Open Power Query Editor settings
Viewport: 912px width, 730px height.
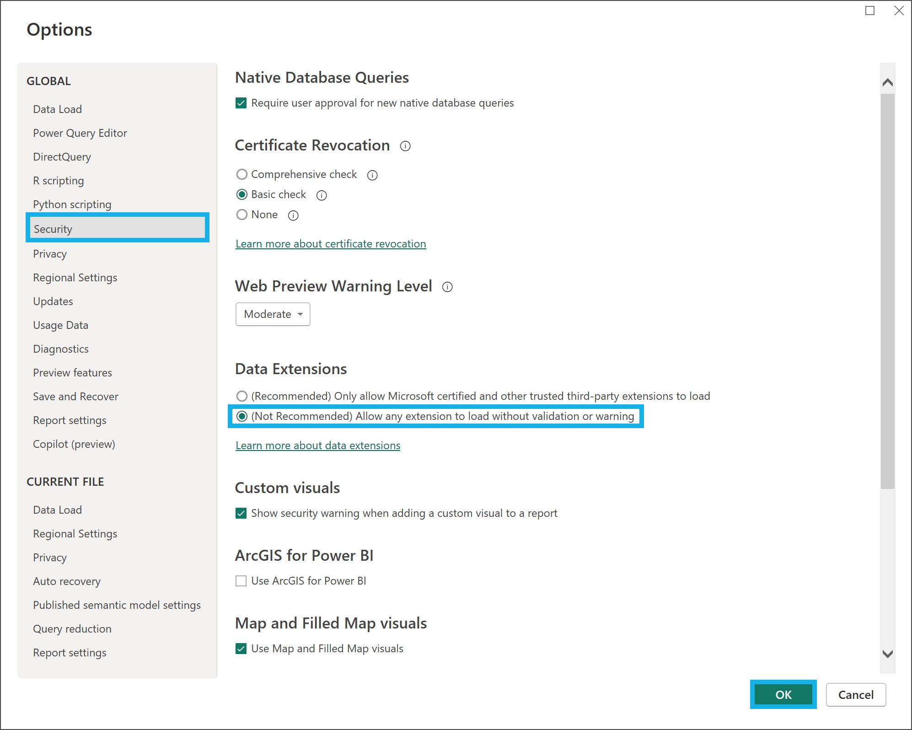pos(80,133)
